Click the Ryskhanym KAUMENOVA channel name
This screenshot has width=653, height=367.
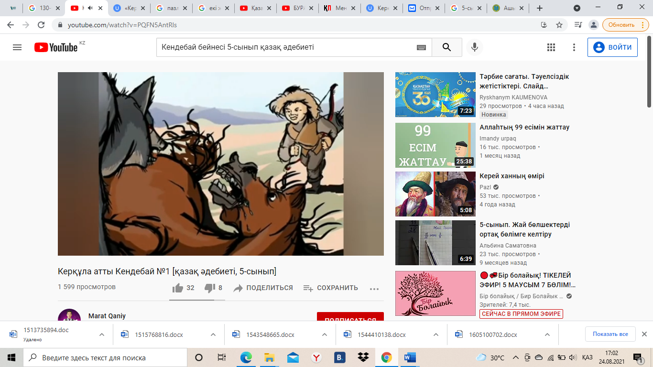click(513, 97)
